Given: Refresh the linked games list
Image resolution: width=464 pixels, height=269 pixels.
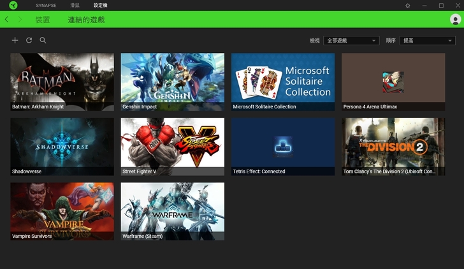Looking at the screenshot, I should pyautogui.click(x=29, y=40).
